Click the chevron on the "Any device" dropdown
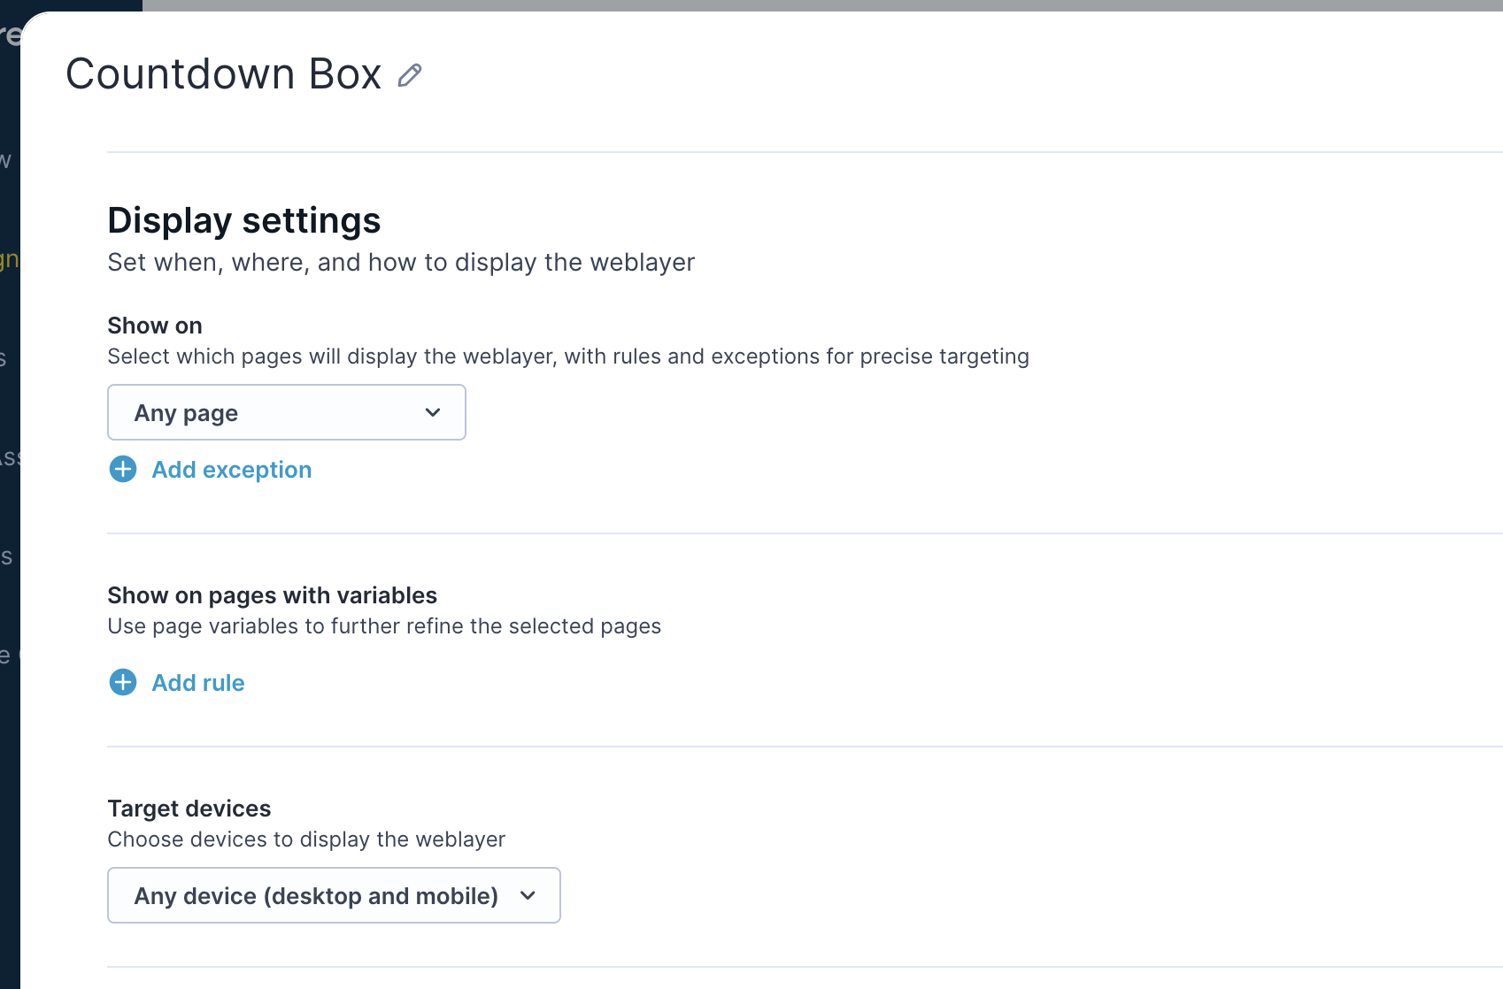1503x989 pixels. click(x=528, y=895)
